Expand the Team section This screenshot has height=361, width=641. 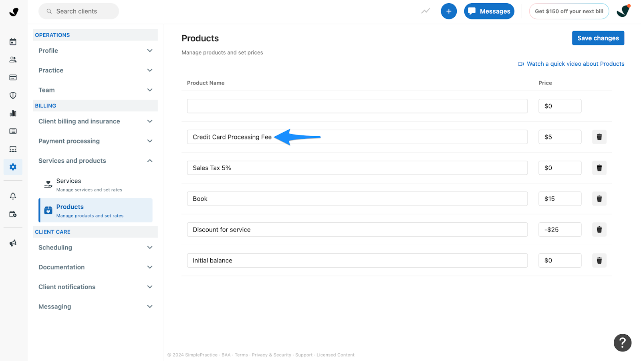click(x=95, y=90)
